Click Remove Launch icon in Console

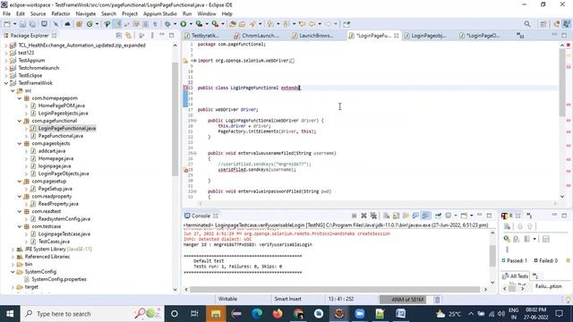point(363,216)
